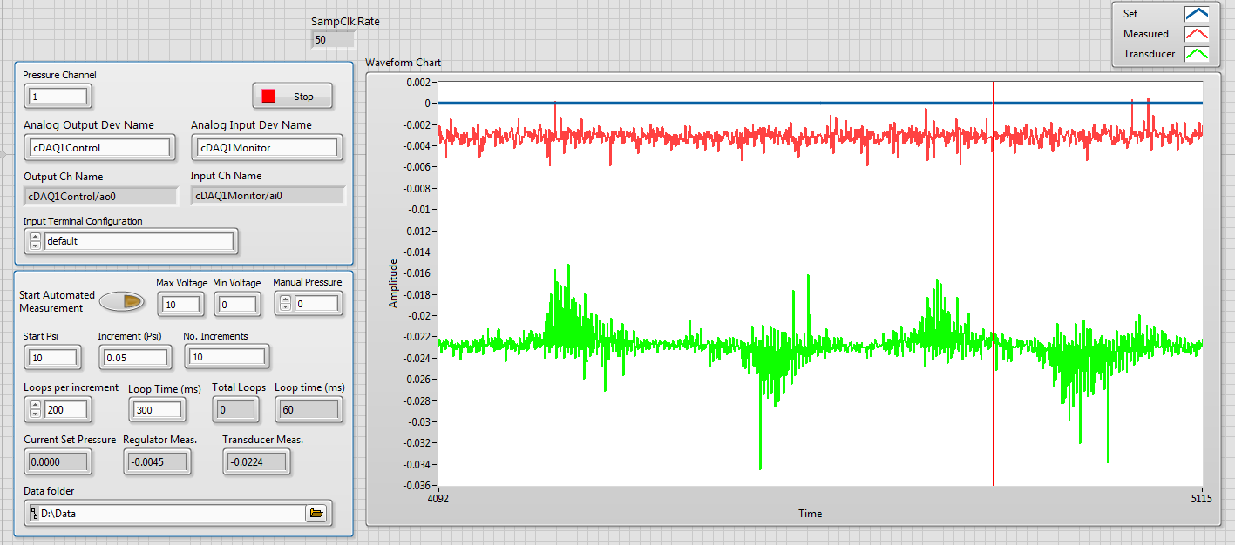1235x545 pixels.
Task: Select the Pressure Channel input field
Action: [58, 97]
